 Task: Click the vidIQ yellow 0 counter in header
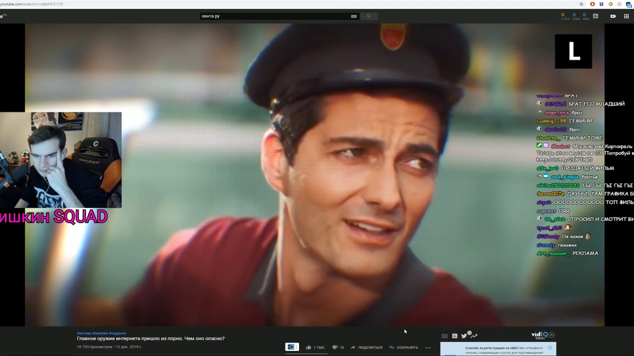click(x=563, y=15)
